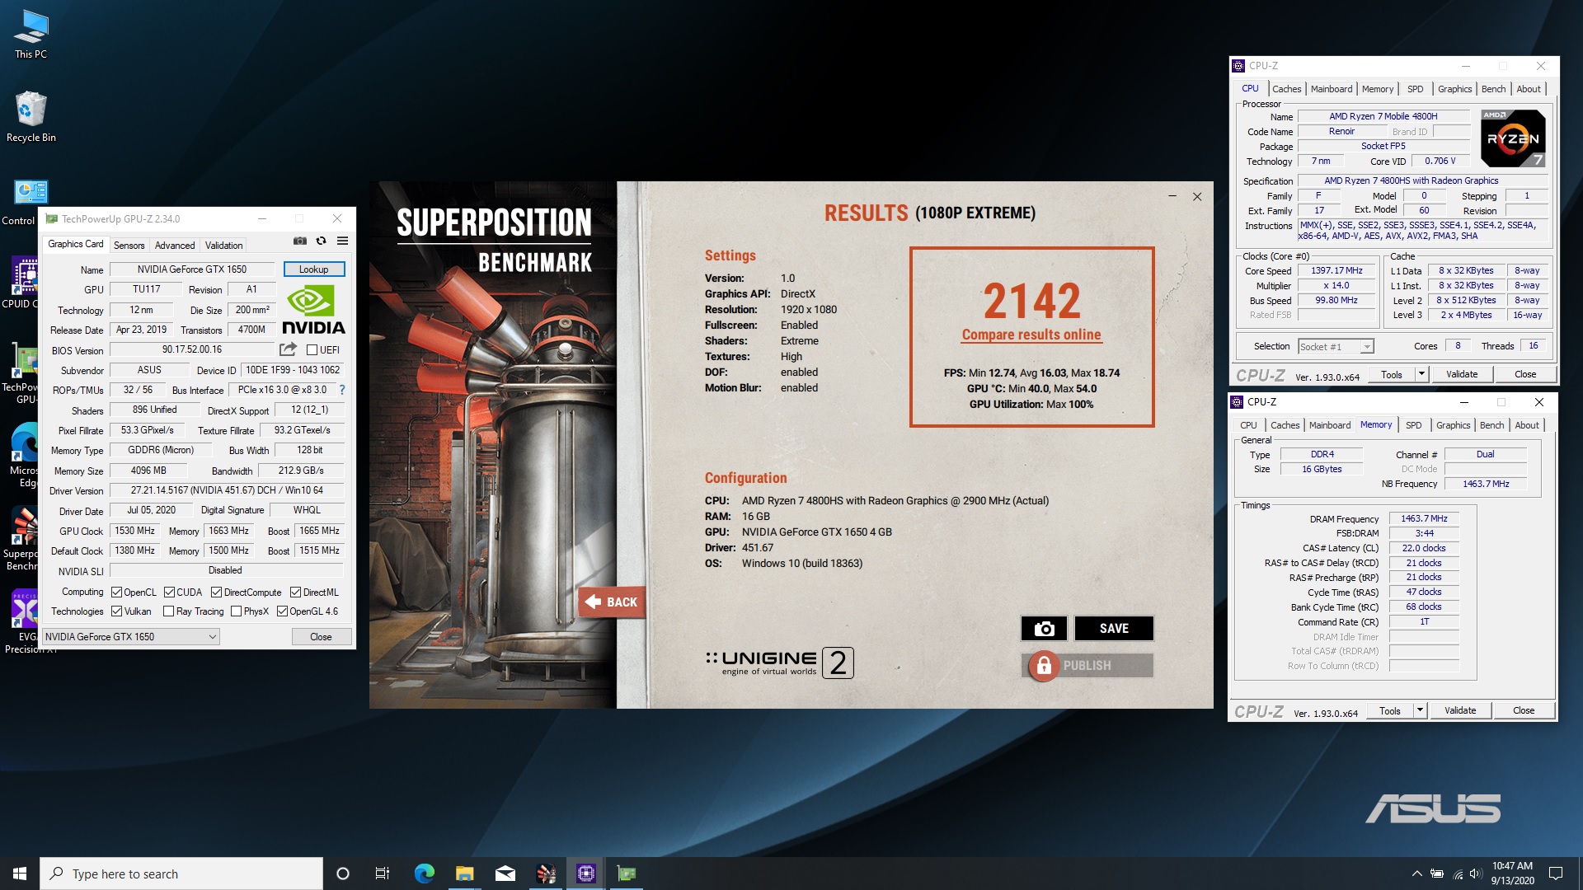Click NVIDIA logo in GPU-Z

(313, 310)
